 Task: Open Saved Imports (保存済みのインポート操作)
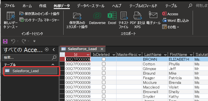point(39,14)
